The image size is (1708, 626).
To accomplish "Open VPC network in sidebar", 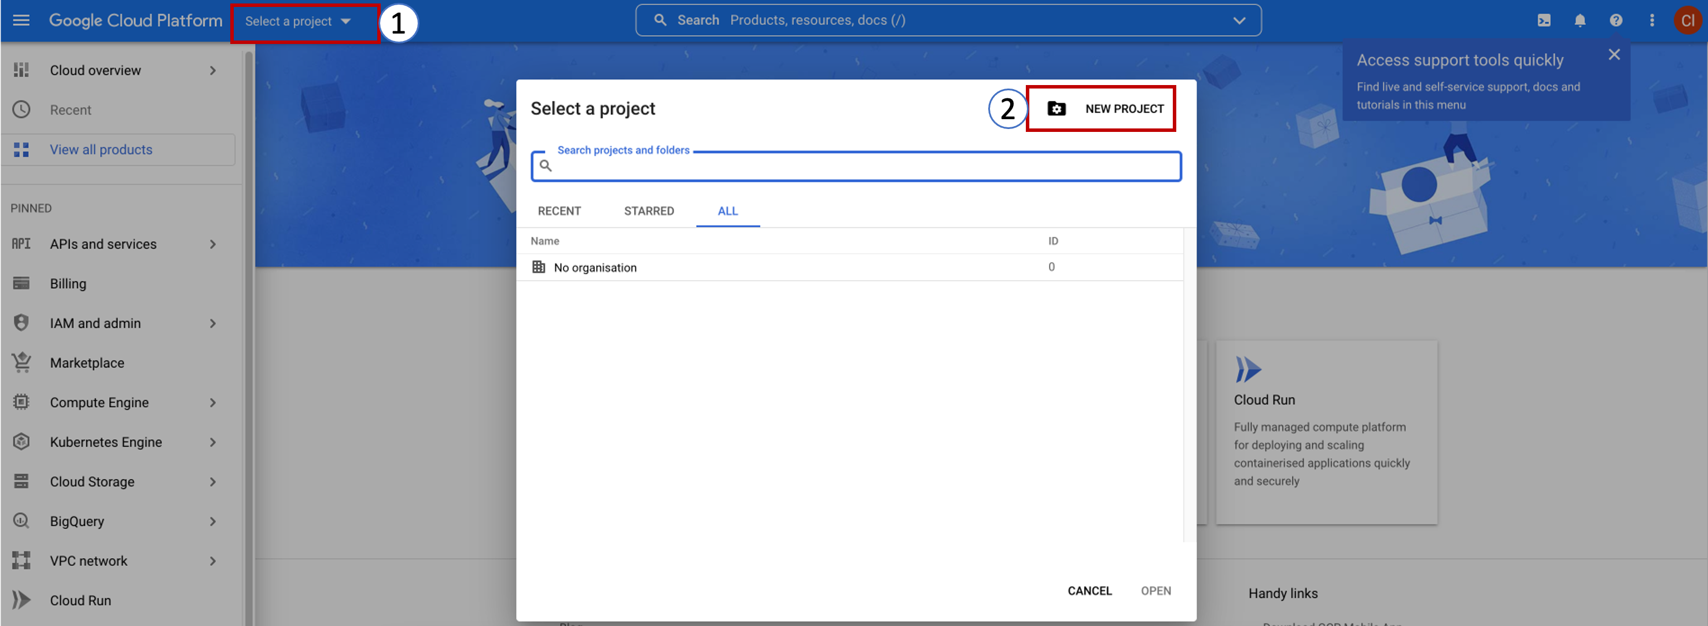I will pyautogui.click(x=88, y=561).
